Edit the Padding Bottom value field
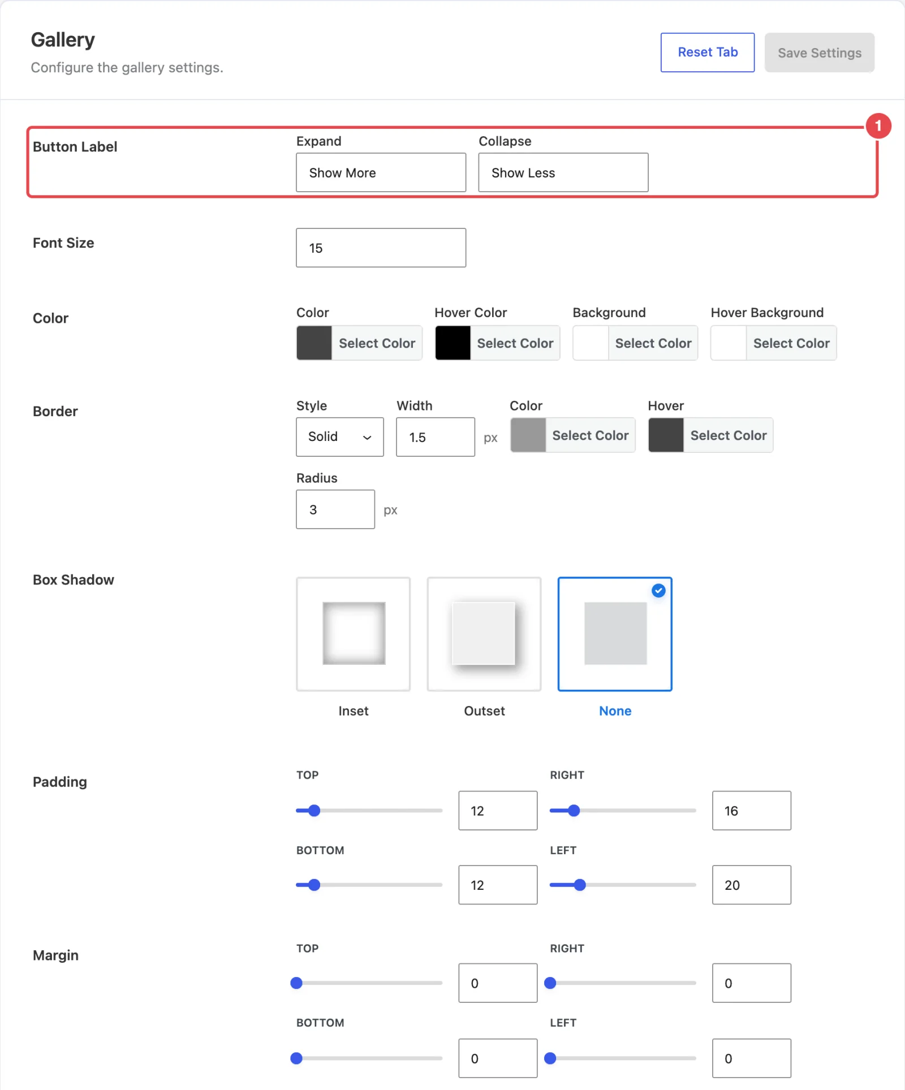905x1090 pixels. (x=498, y=885)
